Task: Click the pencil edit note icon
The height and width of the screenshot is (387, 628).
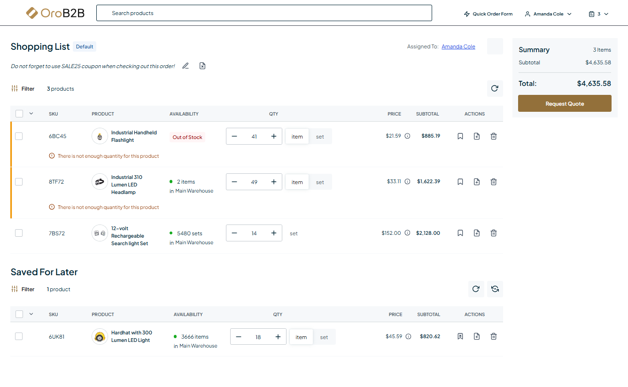Action: pyautogui.click(x=186, y=66)
